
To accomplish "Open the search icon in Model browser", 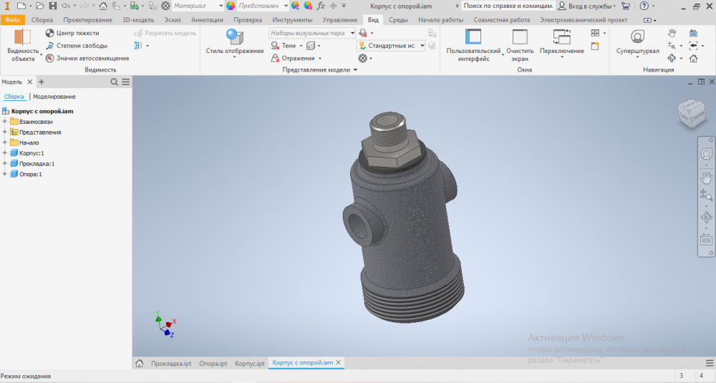I will pyautogui.click(x=115, y=82).
